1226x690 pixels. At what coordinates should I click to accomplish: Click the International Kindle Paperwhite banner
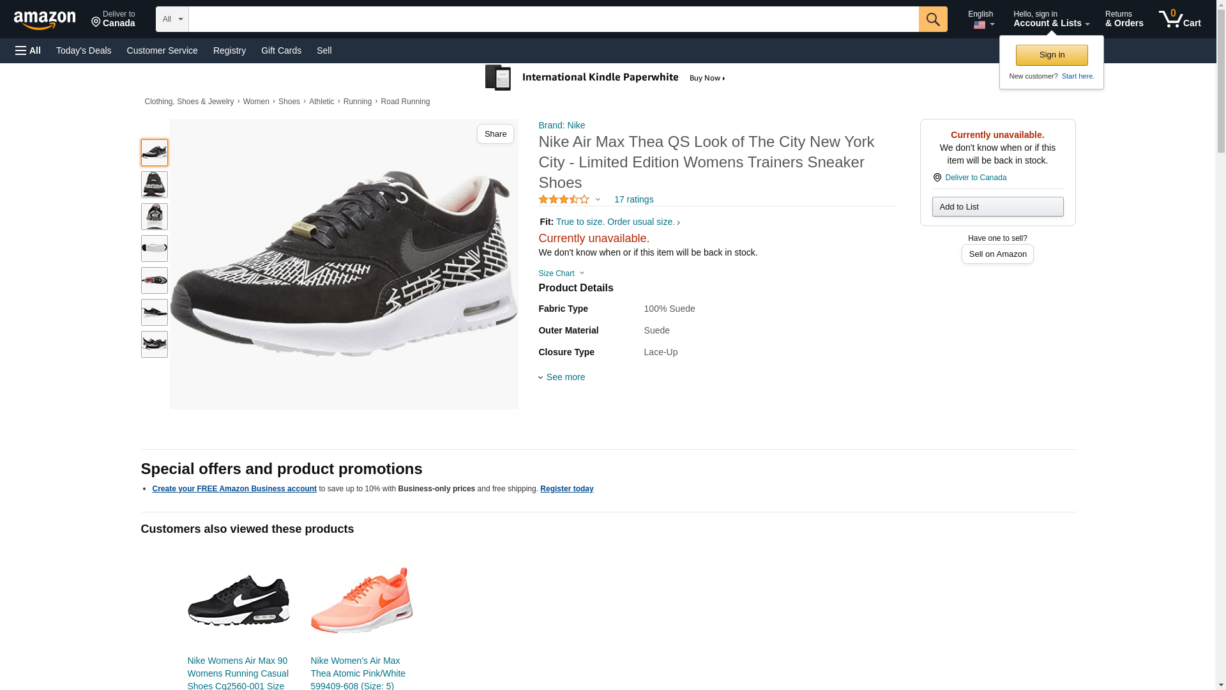[605, 78]
